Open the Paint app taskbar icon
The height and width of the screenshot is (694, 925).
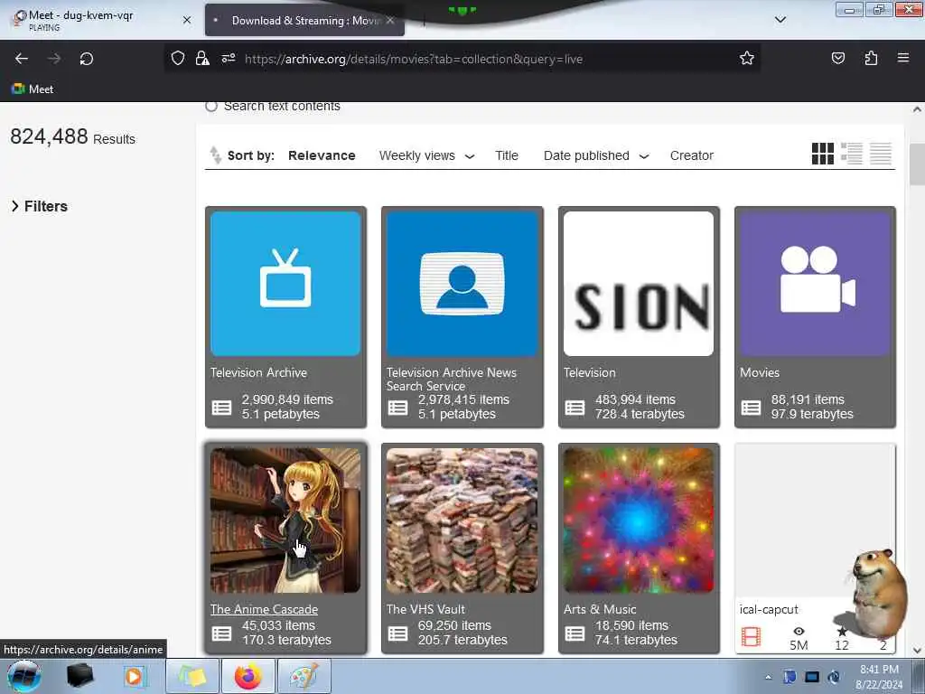pyautogui.click(x=304, y=676)
